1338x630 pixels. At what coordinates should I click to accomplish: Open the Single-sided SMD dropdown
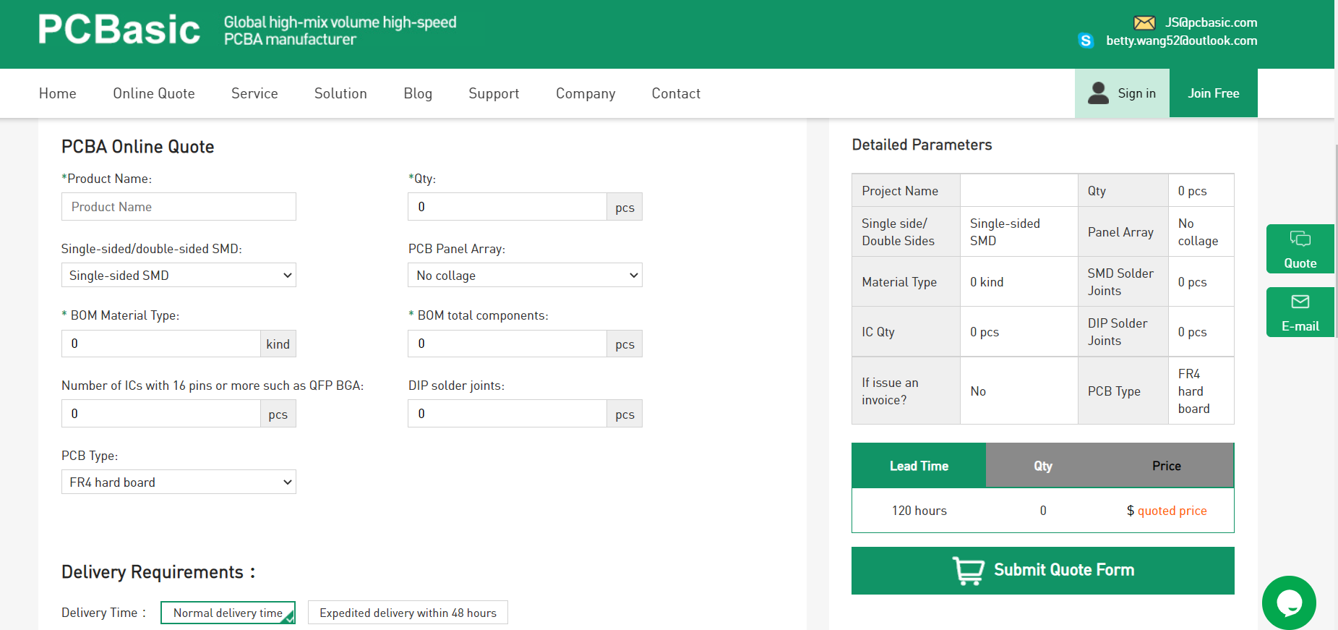[179, 275]
